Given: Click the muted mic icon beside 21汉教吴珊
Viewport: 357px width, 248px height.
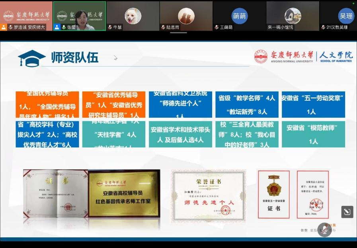Looking at the screenshot, I should (x=323, y=27).
